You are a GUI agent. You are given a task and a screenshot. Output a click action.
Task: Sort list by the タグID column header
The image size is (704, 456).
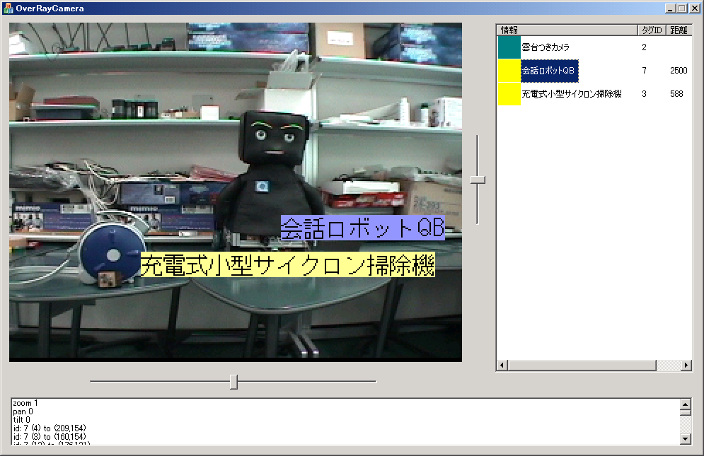tap(652, 30)
